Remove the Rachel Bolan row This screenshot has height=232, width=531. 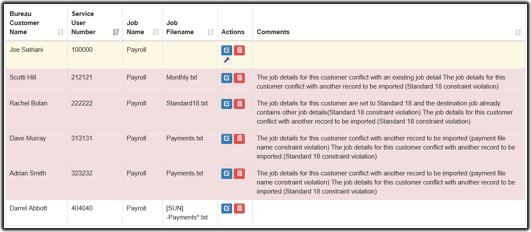coord(239,104)
